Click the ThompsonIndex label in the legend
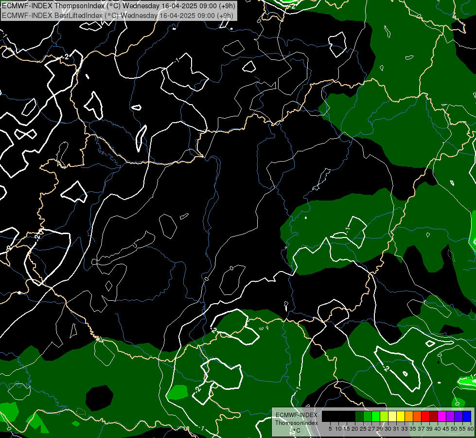This screenshot has height=438, width=476. [296, 423]
